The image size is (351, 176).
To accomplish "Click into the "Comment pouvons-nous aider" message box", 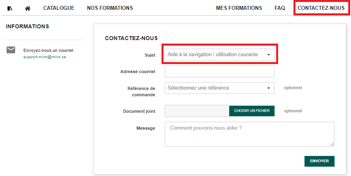I will [249, 134].
